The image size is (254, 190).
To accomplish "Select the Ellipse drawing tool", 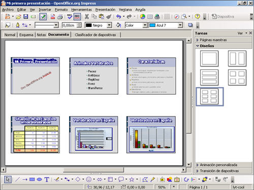I will [x=39, y=179].
